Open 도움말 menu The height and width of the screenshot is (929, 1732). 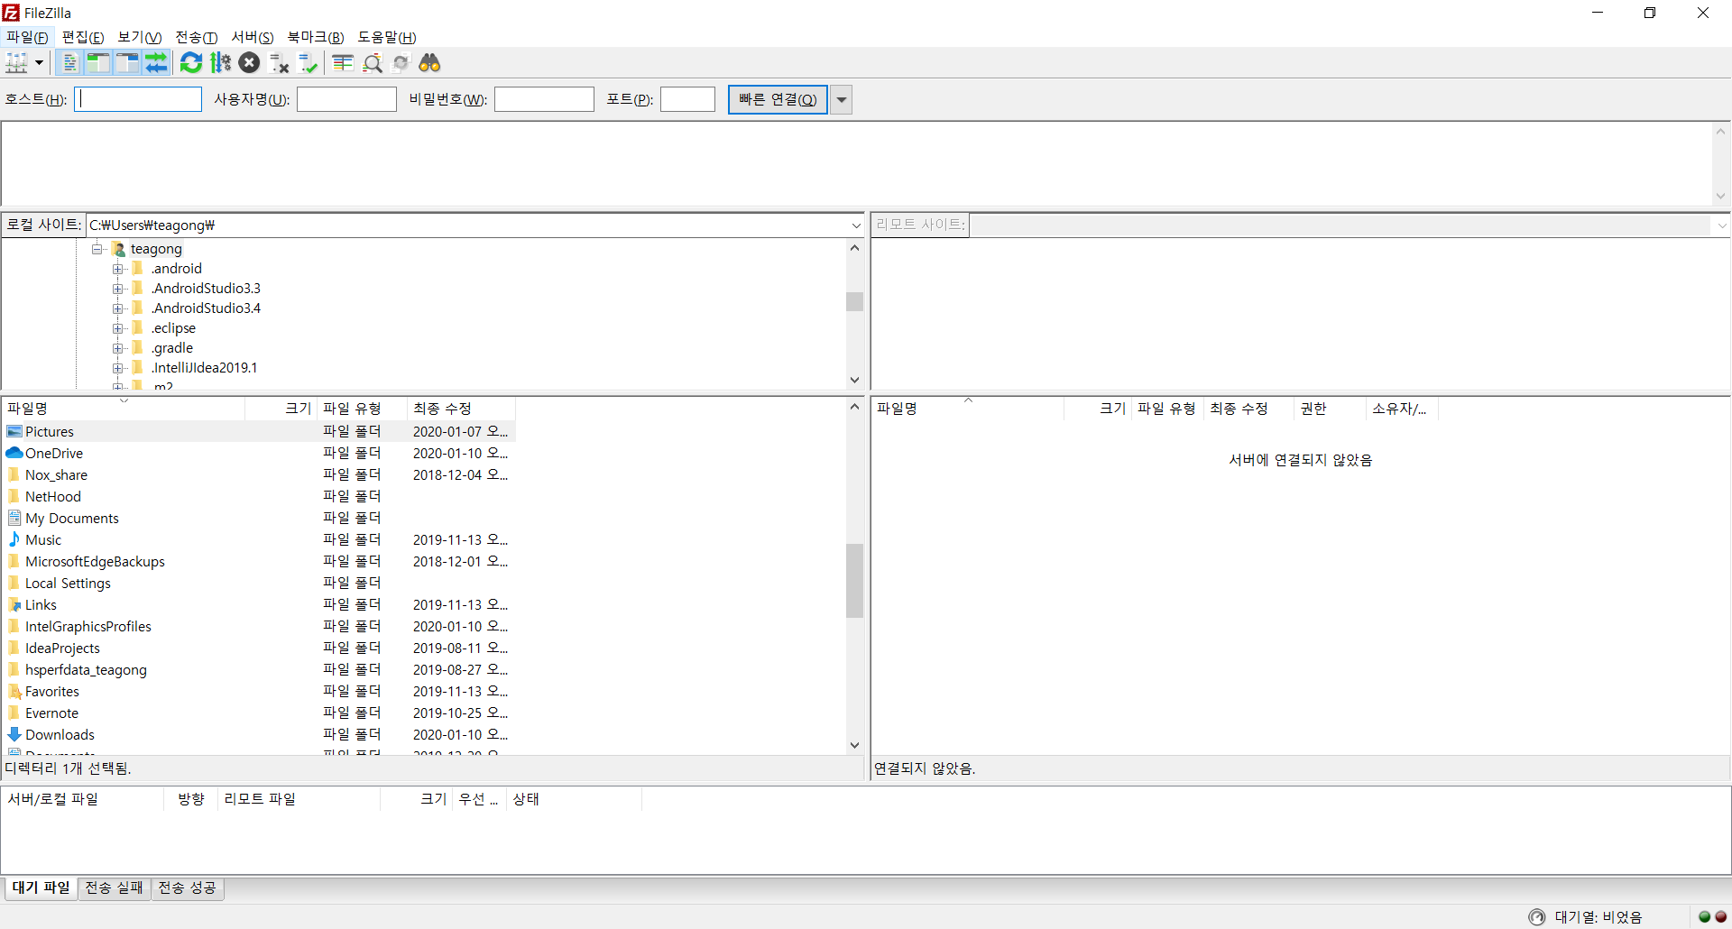[387, 37]
